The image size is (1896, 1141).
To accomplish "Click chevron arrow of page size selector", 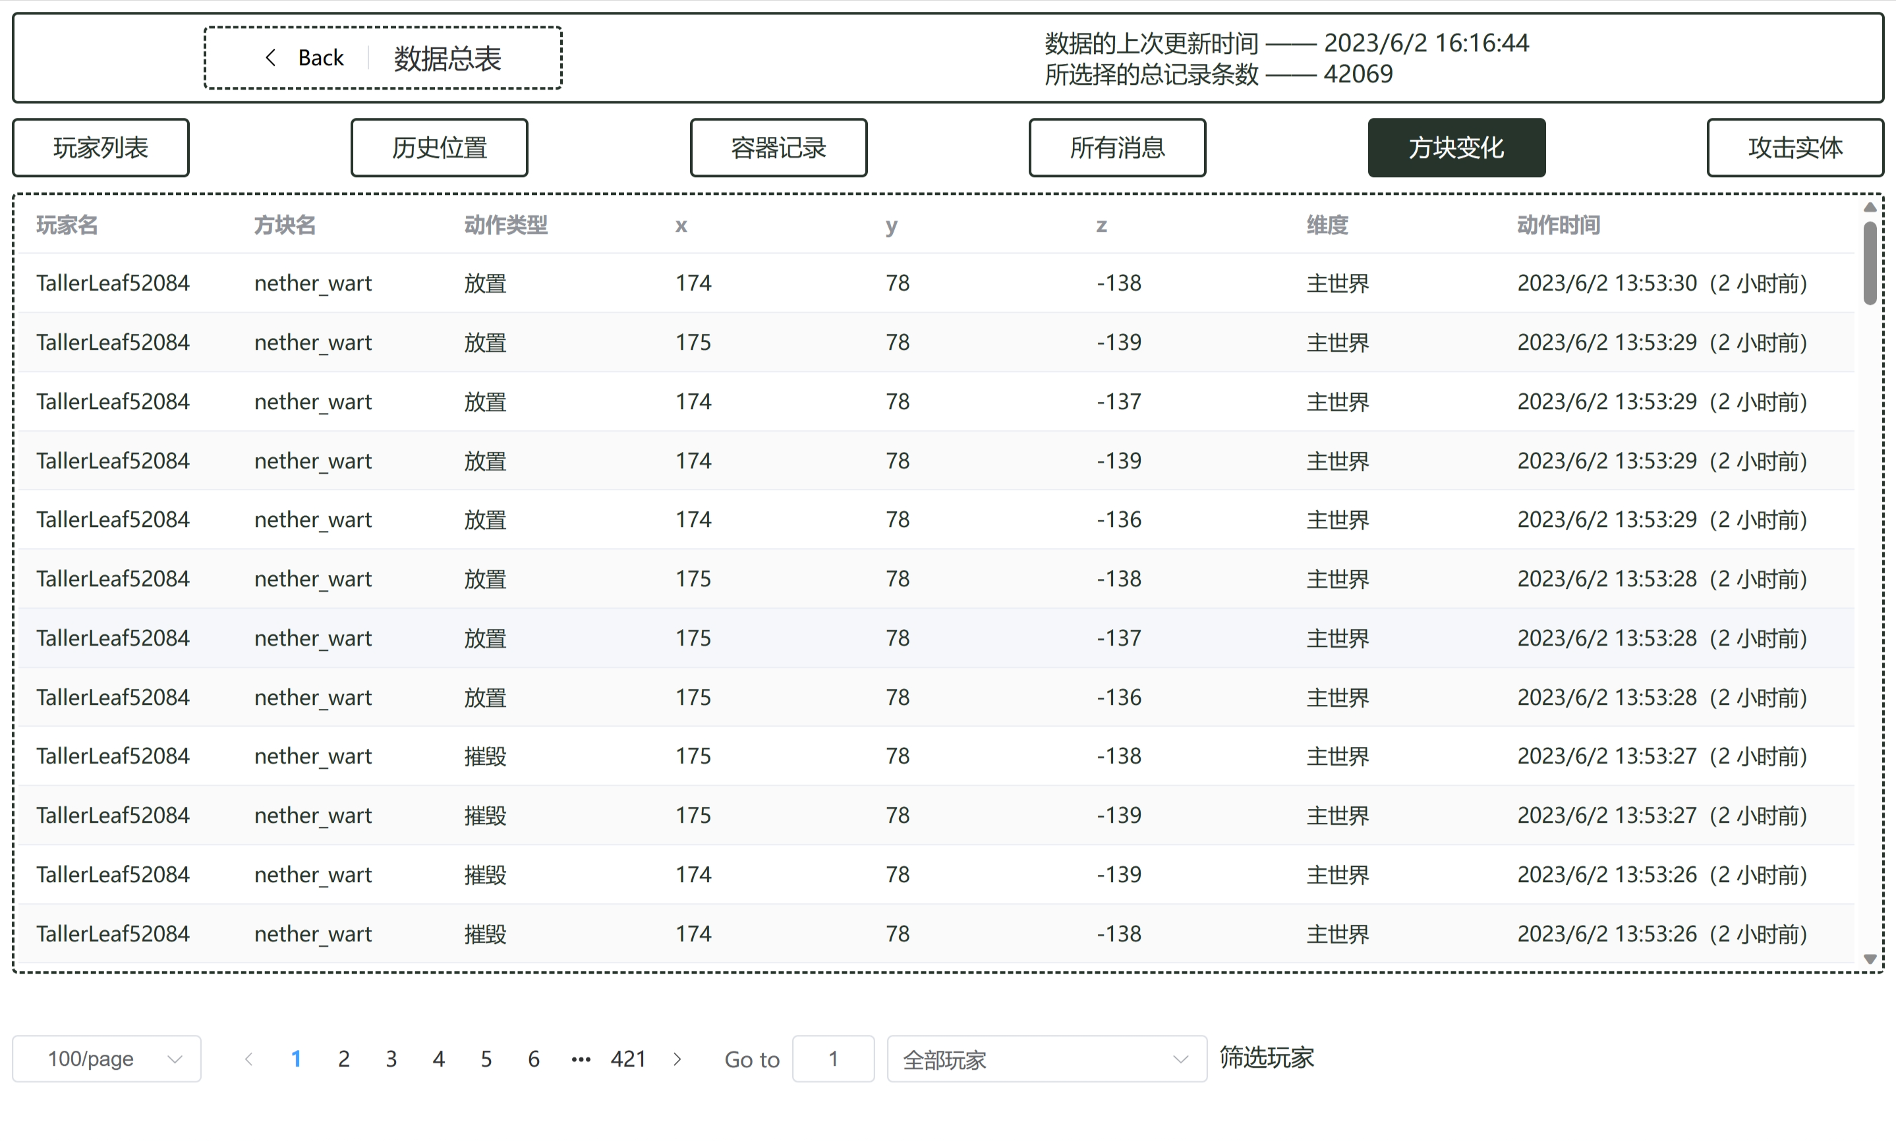I will click(175, 1059).
